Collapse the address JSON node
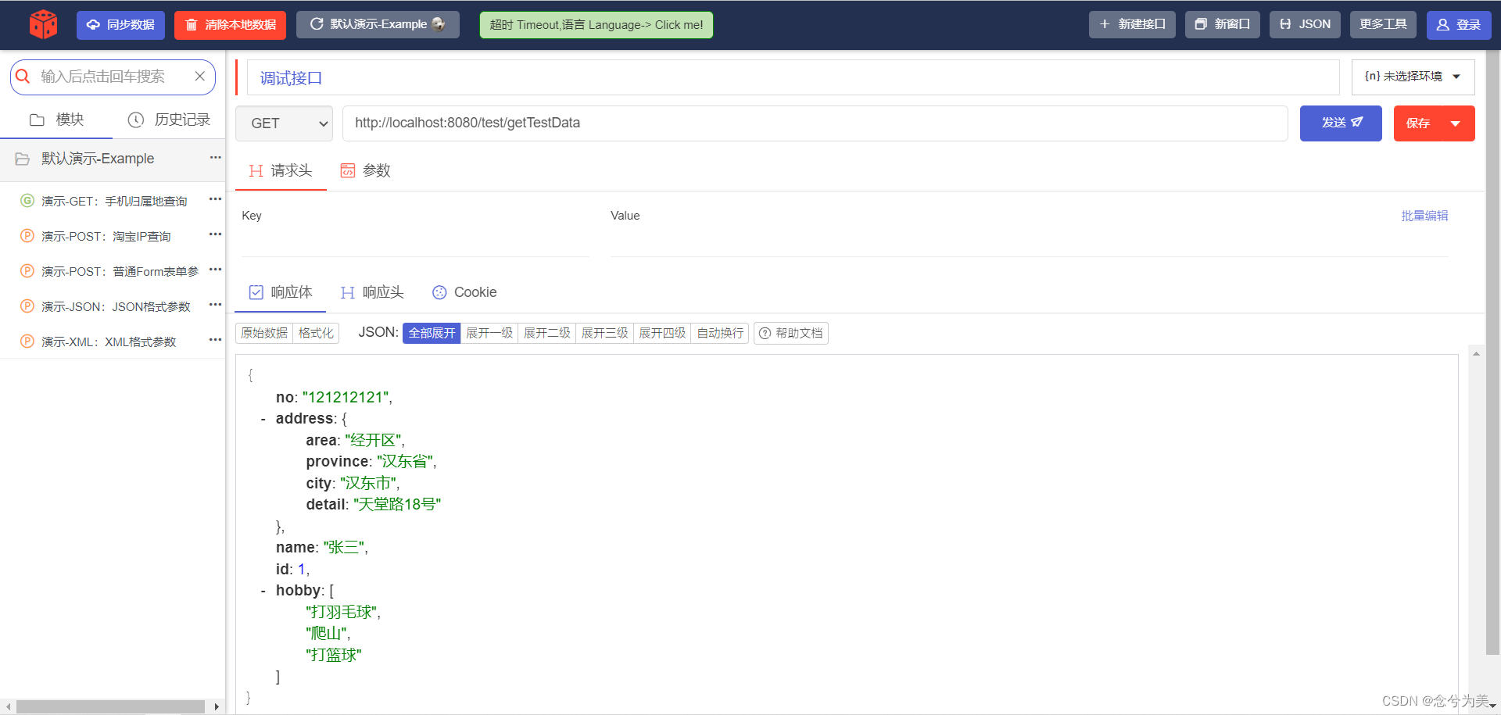 (263, 420)
